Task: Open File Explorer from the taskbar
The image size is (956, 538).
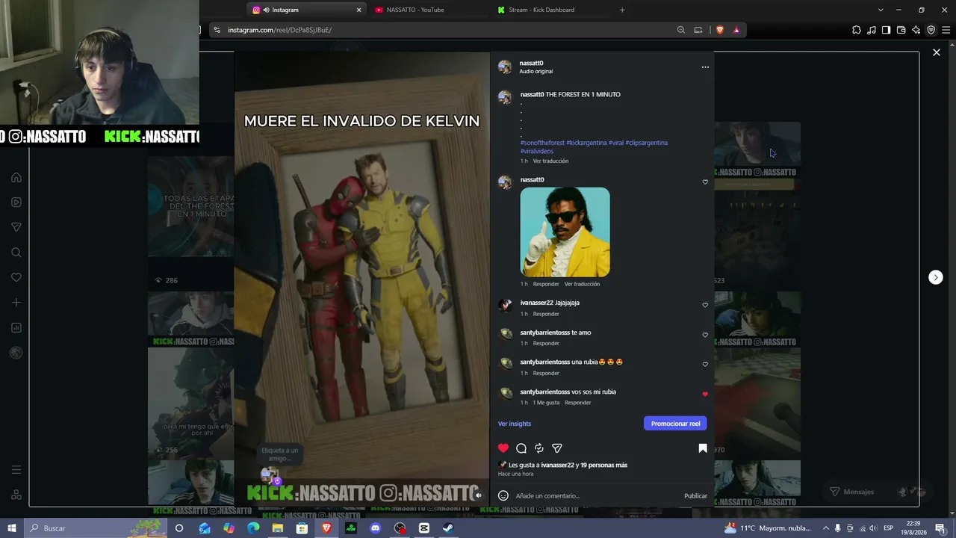Action: click(278, 528)
